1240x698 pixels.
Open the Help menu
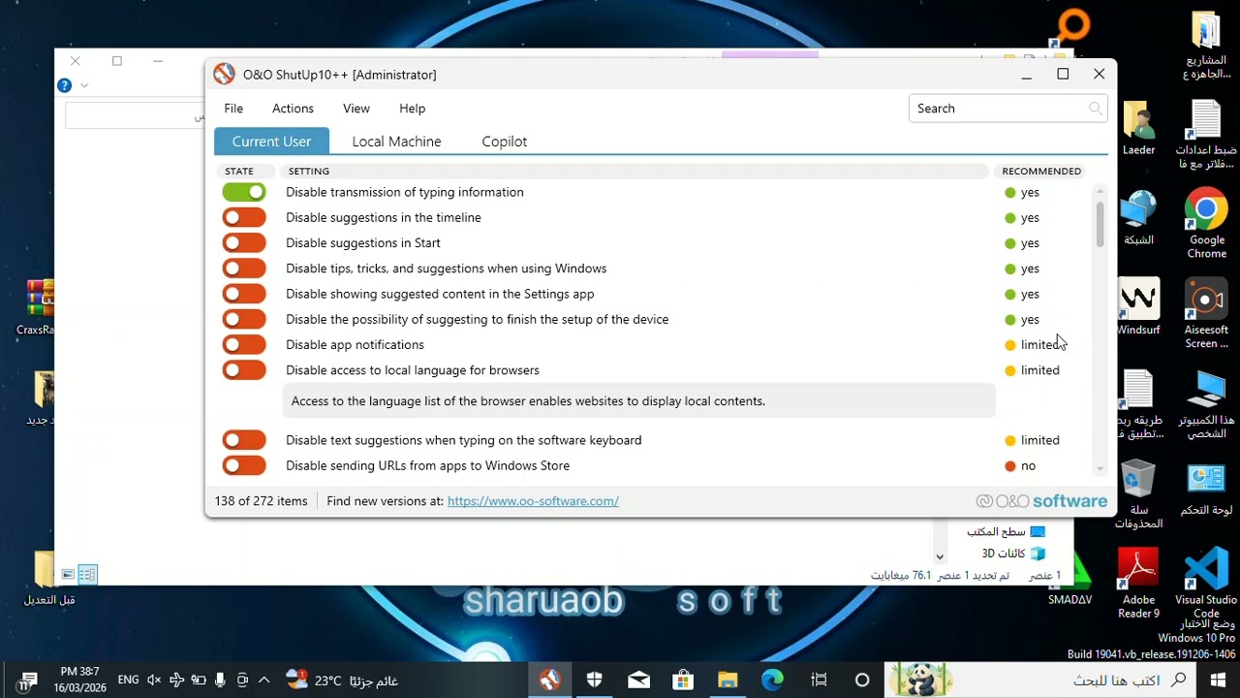[412, 109]
